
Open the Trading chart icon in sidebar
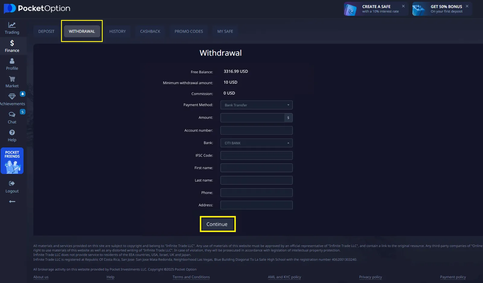[x=12, y=25]
